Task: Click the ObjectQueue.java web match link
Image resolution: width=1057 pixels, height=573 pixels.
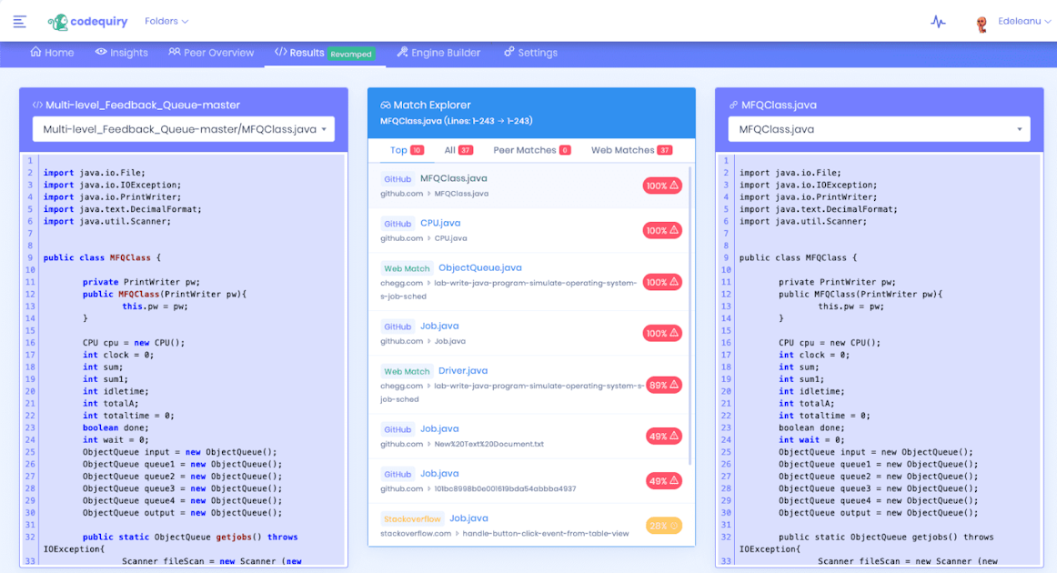Action: click(481, 267)
